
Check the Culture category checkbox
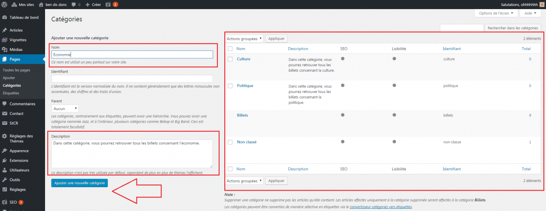pyautogui.click(x=230, y=59)
